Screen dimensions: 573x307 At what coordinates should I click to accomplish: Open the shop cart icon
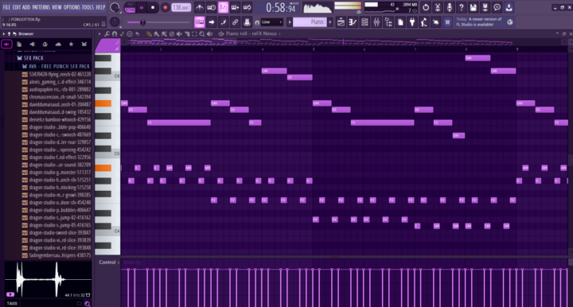click(x=447, y=22)
